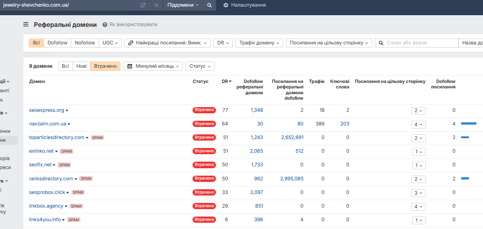
Task: Clear the URL with the X icon
Action: click(x=156, y=5)
